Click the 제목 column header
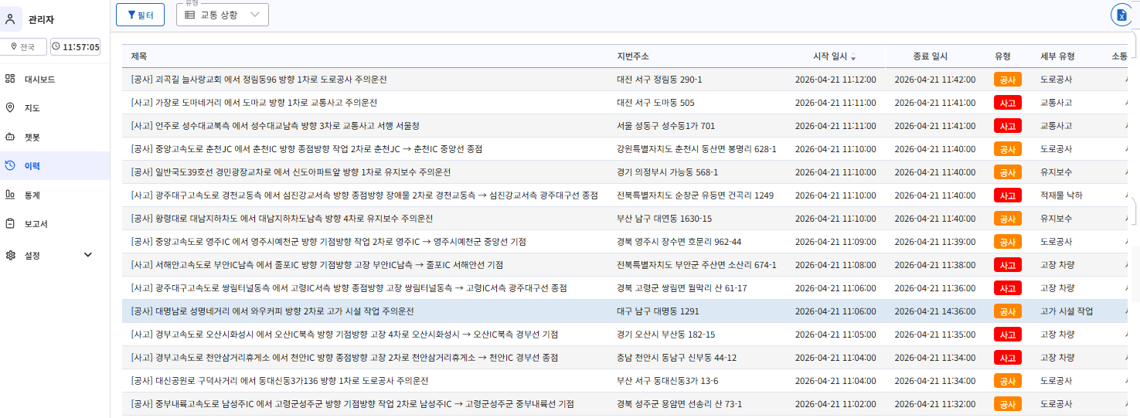Viewport: 1140px width, 418px height. pos(139,56)
